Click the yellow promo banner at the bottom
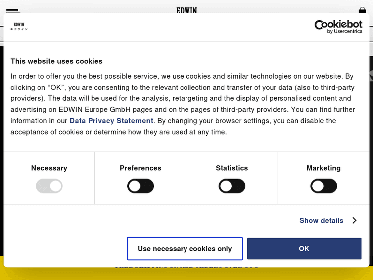 coord(186,273)
